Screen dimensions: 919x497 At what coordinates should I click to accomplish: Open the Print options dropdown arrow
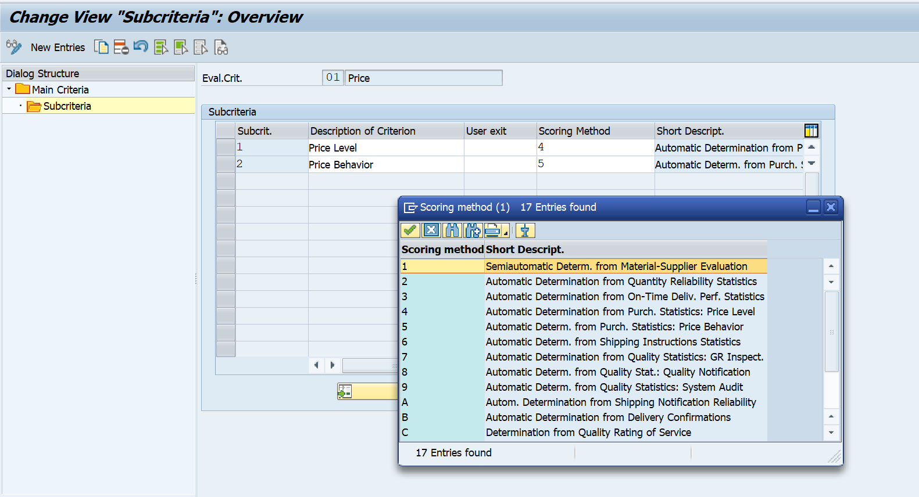tap(506, 233)
